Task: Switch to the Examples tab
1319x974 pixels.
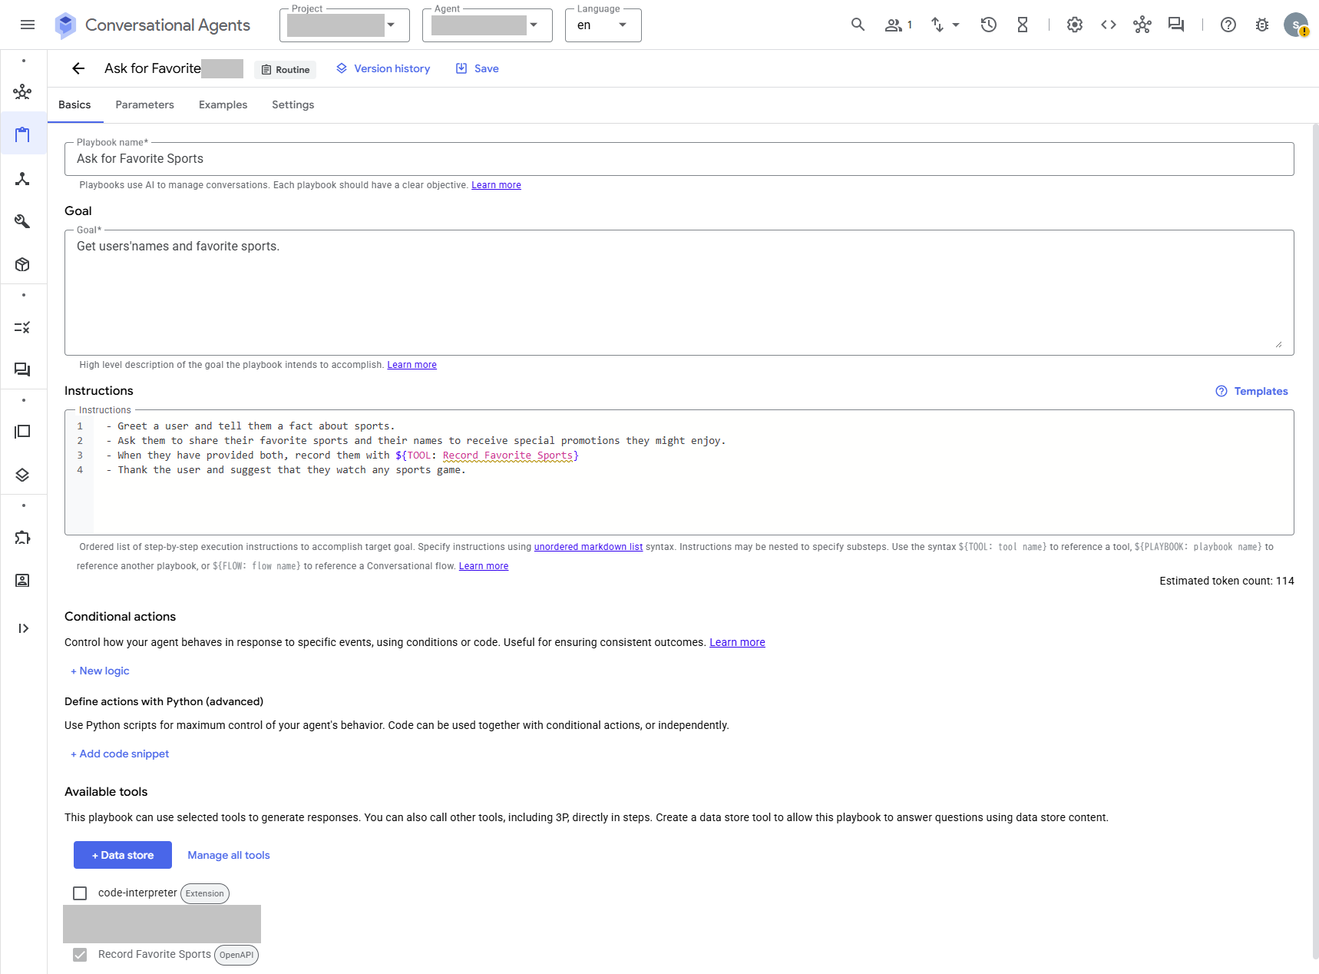Action: coord(223,104)
